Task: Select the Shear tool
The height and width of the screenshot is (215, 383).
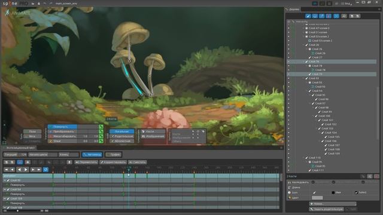Action: coord(62,141)
